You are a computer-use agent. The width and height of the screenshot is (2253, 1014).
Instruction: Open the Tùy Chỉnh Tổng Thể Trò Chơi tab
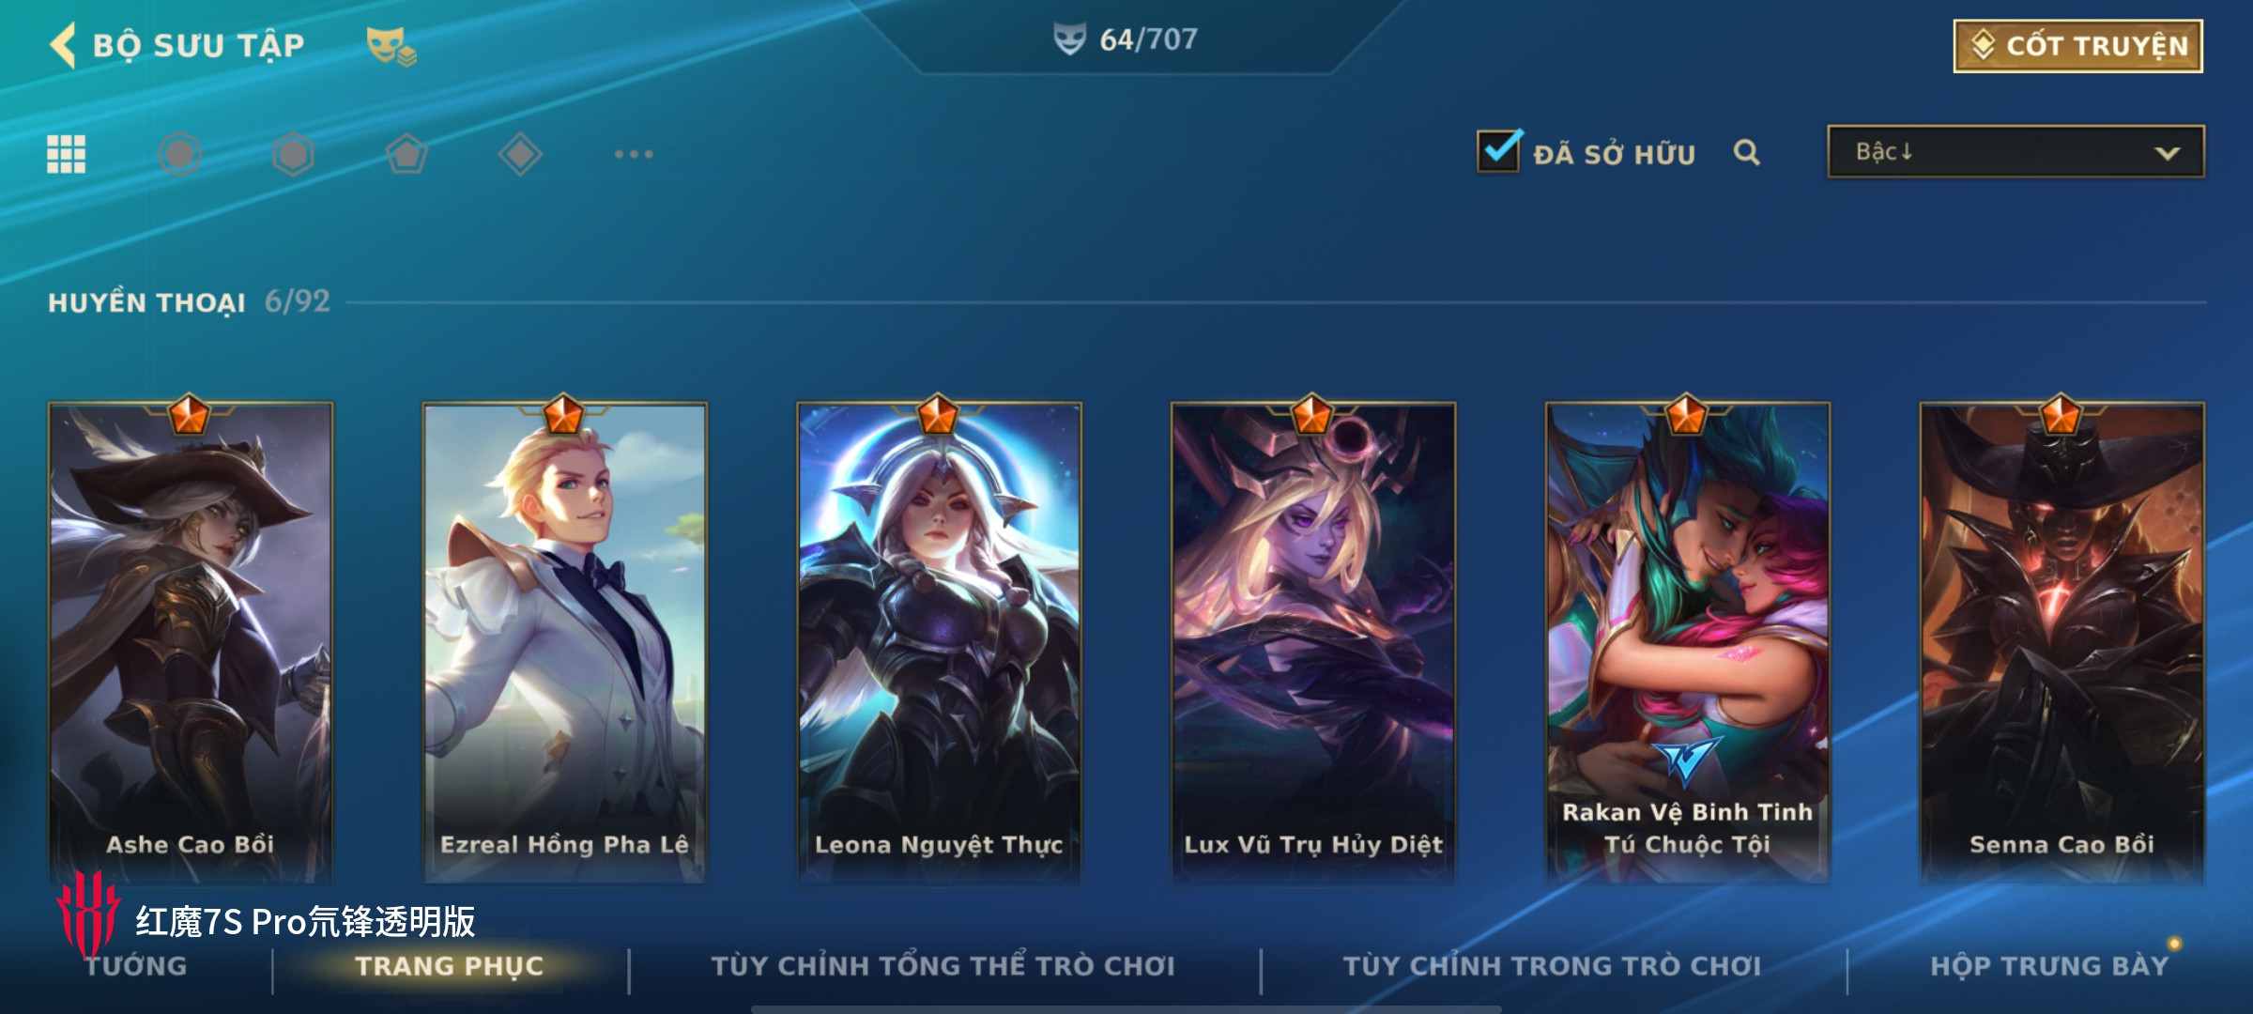(x=943, y=966)
